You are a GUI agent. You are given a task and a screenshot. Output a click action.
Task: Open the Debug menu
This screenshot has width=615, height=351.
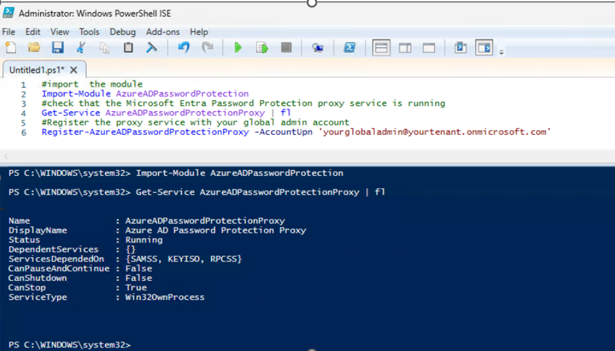coord(122,32)
